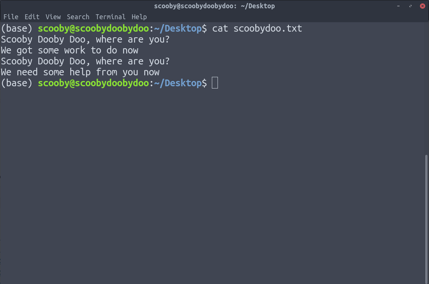Click the green scooby@scoobydoobydoo in the last prompt
This screenshot has height=284, width=429.
pyautogui.click(x=93, y=83)
